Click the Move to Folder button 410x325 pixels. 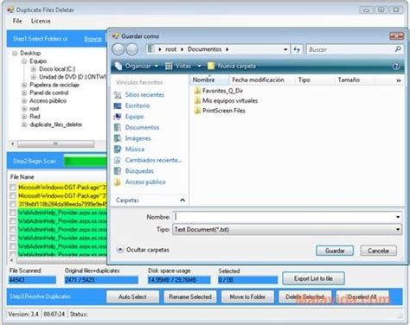pos(247,296)
